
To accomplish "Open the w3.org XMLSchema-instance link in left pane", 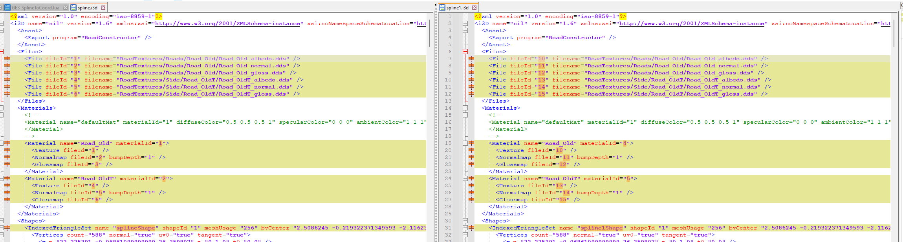I will (x=227, y=23).
